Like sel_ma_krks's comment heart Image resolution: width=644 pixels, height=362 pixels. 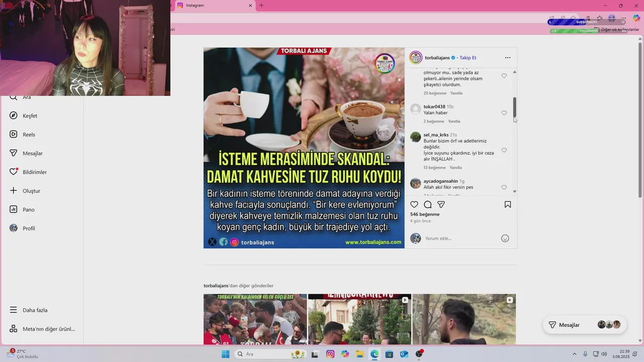(504, 150)
